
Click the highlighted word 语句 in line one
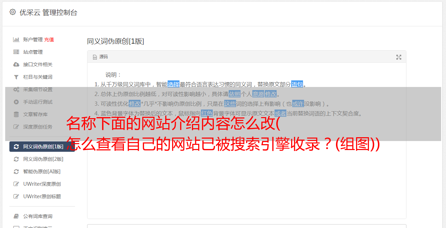297,84
